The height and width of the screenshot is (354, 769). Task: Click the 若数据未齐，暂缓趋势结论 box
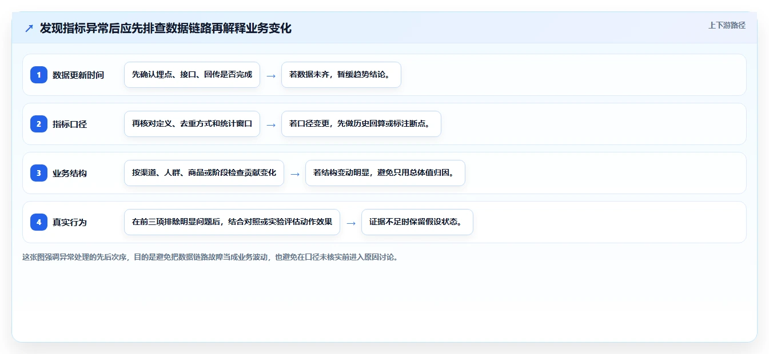point(341,75)
